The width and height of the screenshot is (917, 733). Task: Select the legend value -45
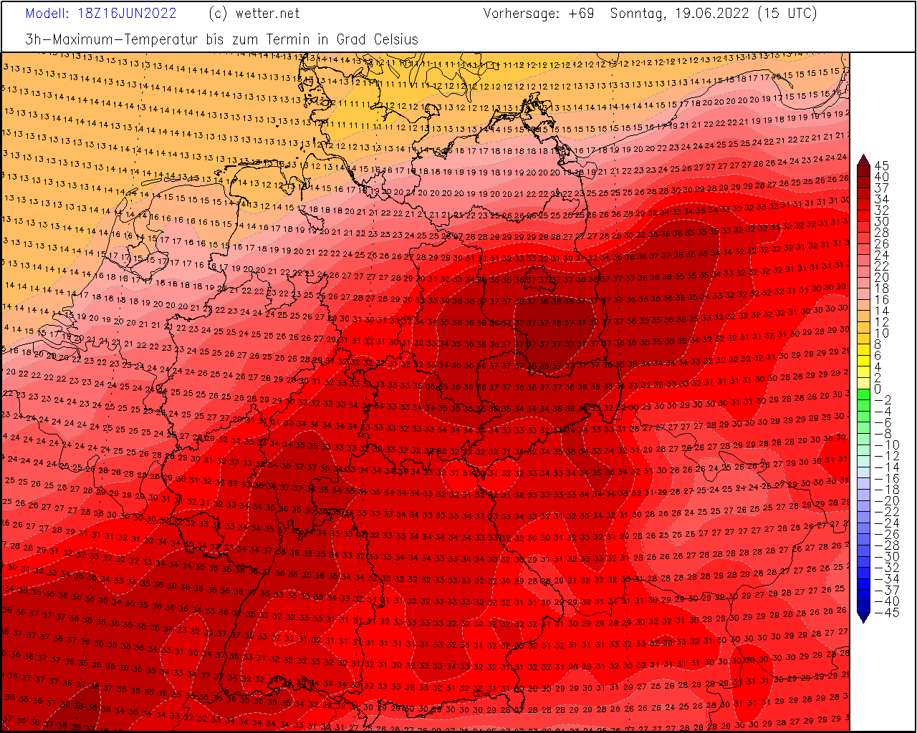[882, 613]
